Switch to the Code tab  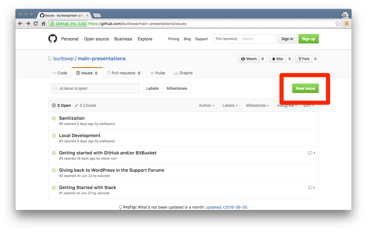[60, 73]
